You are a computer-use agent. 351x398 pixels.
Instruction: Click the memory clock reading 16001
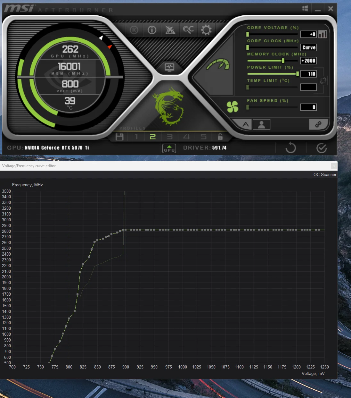point(69,66)
